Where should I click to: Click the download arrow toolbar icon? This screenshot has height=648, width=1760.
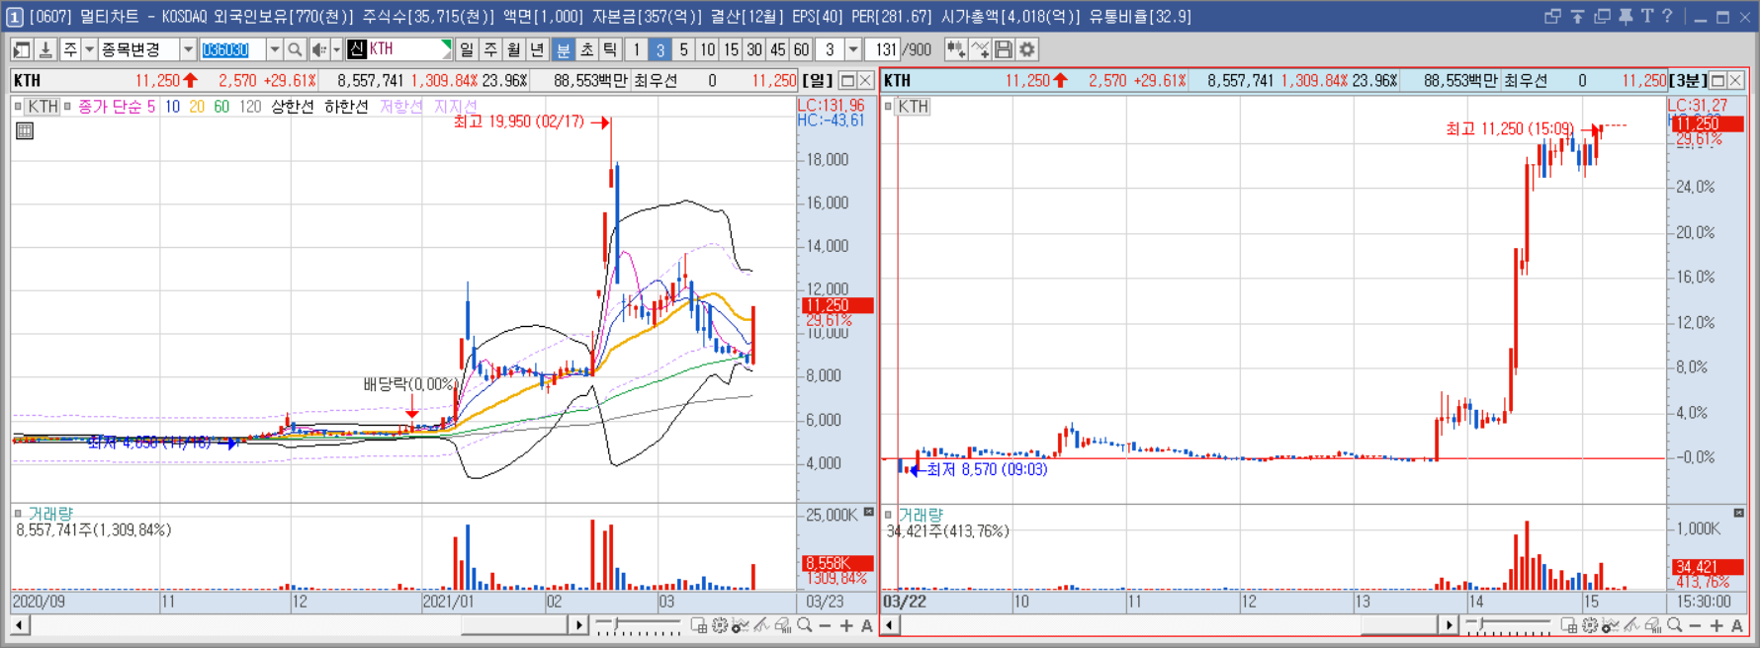coord(44,49)
